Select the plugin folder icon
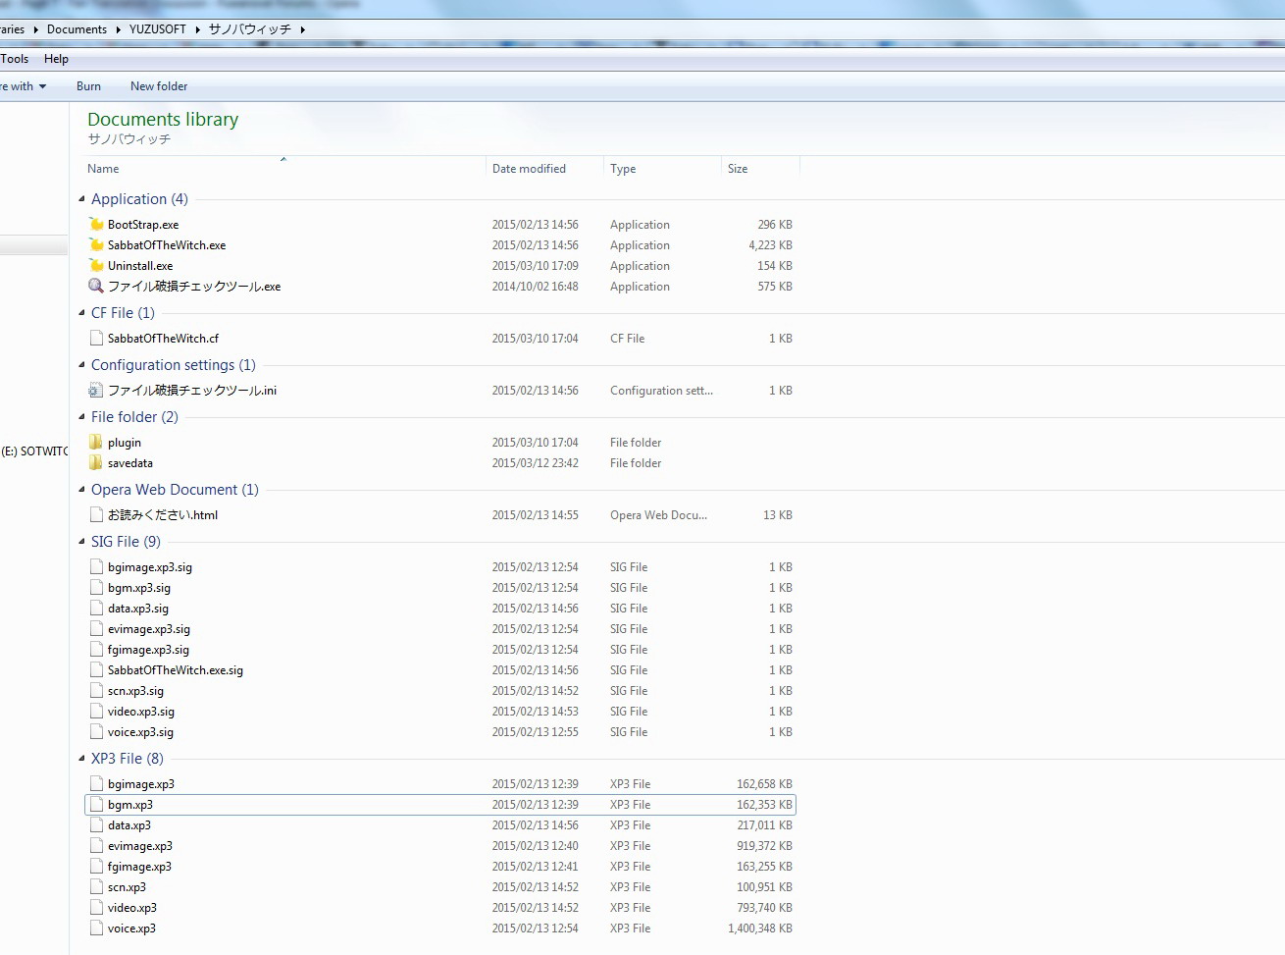This screenshot has height=955, width=1285. click(96, 442)
